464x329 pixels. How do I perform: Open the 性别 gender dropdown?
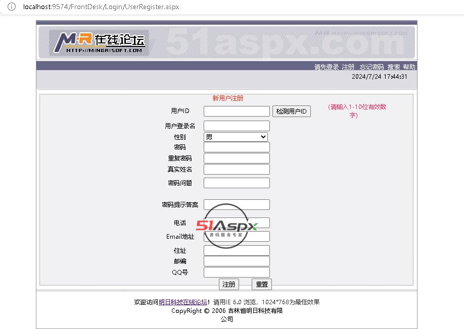tap(236, 137)
